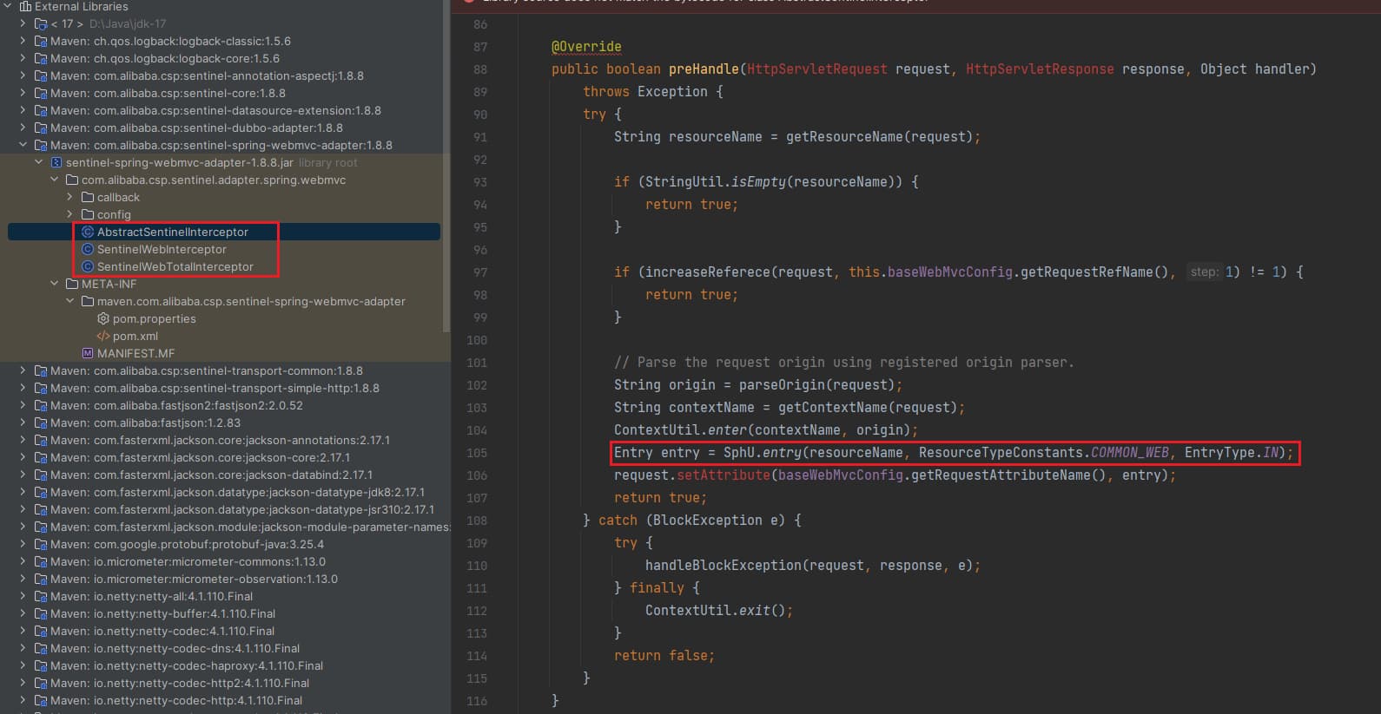The image size is (1381, 714).
Task: Click library icon of sentinel-datasource-extension:1.8.8
Action: pyautogui.click(x=41, y=110)
